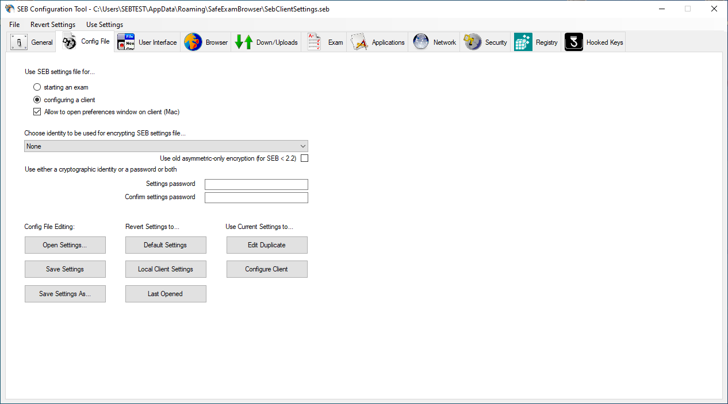Click the Down/Uploads green arrows icon
Image resolution: width=728 pixels, height=404 pixels.
pos(244,42)
